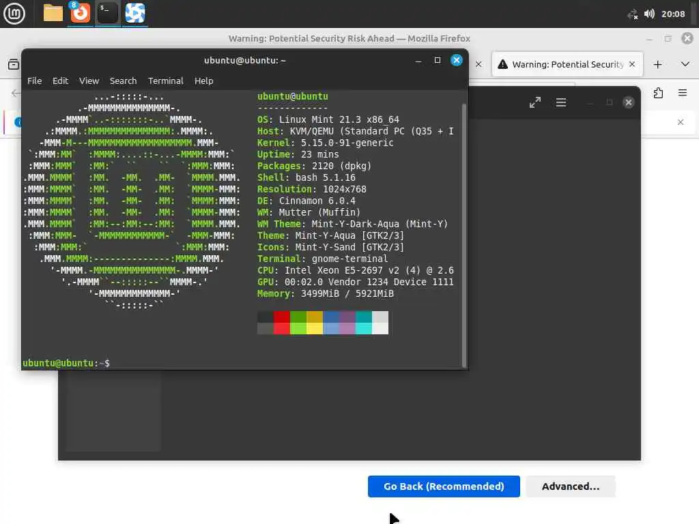
Task: Open the Linux Mint start menu
Action: [x=14, y=14]
